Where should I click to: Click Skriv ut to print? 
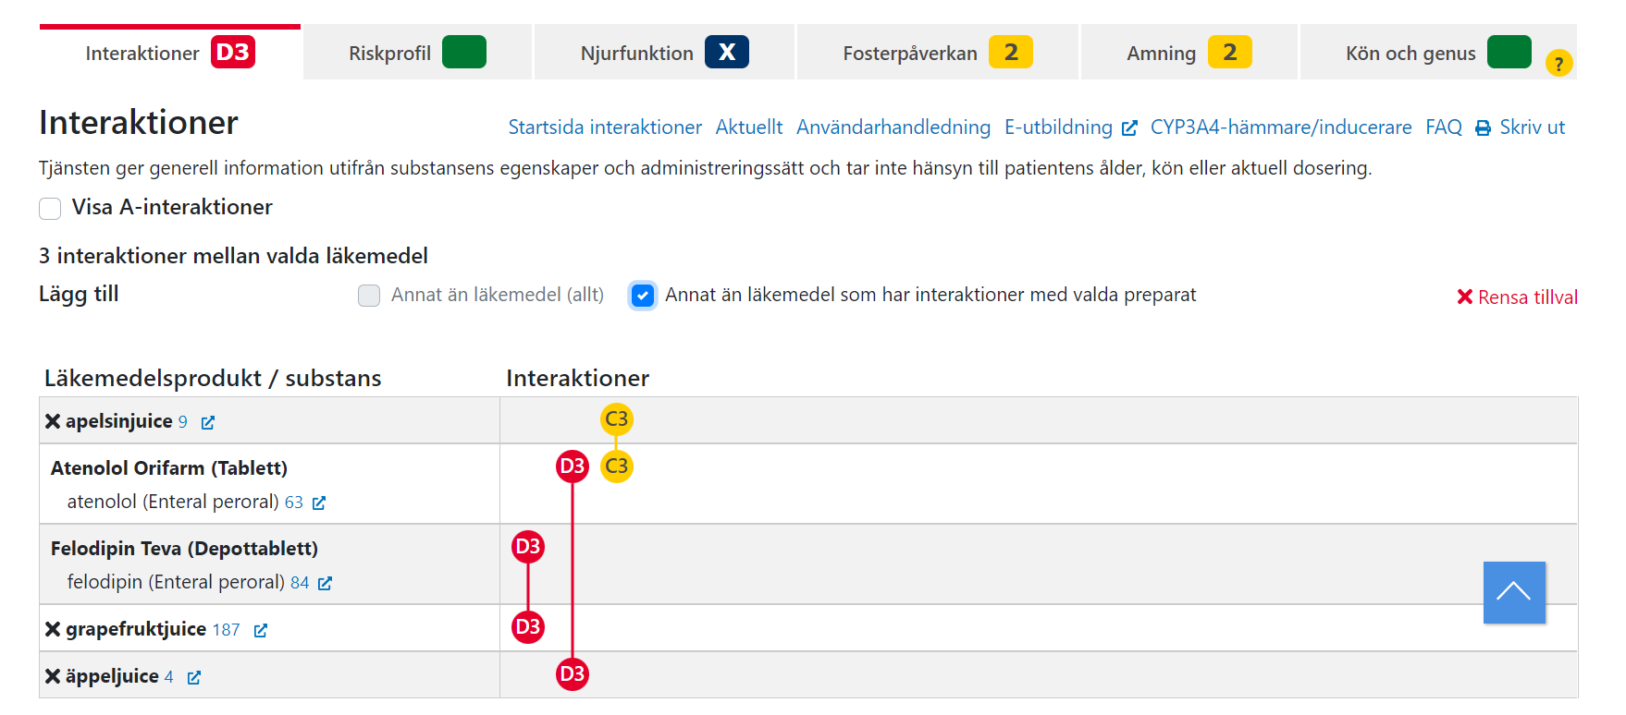coord(1520,127)
